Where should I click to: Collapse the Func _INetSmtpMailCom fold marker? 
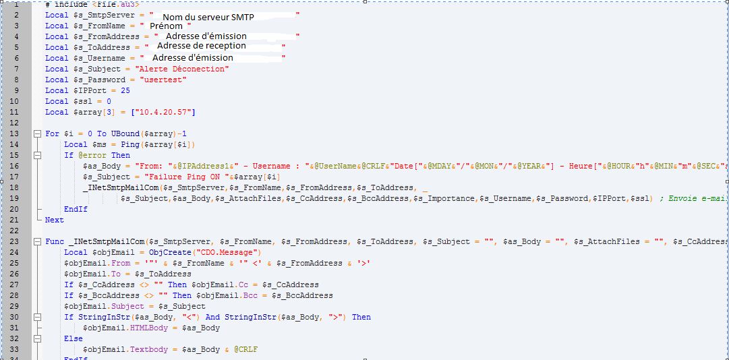37,241
